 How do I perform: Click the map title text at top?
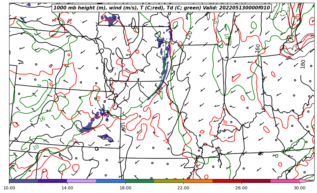click(x=162, y=8)
